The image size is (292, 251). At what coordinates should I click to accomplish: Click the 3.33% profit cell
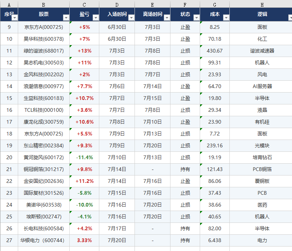click(84, 240)
